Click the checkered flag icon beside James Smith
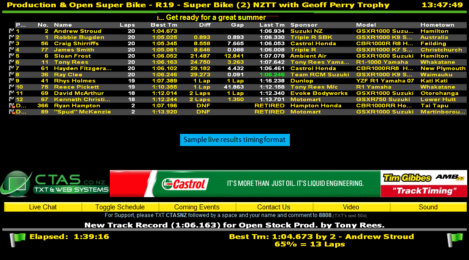Screen dimensions: 469x260 click(12, 50)
